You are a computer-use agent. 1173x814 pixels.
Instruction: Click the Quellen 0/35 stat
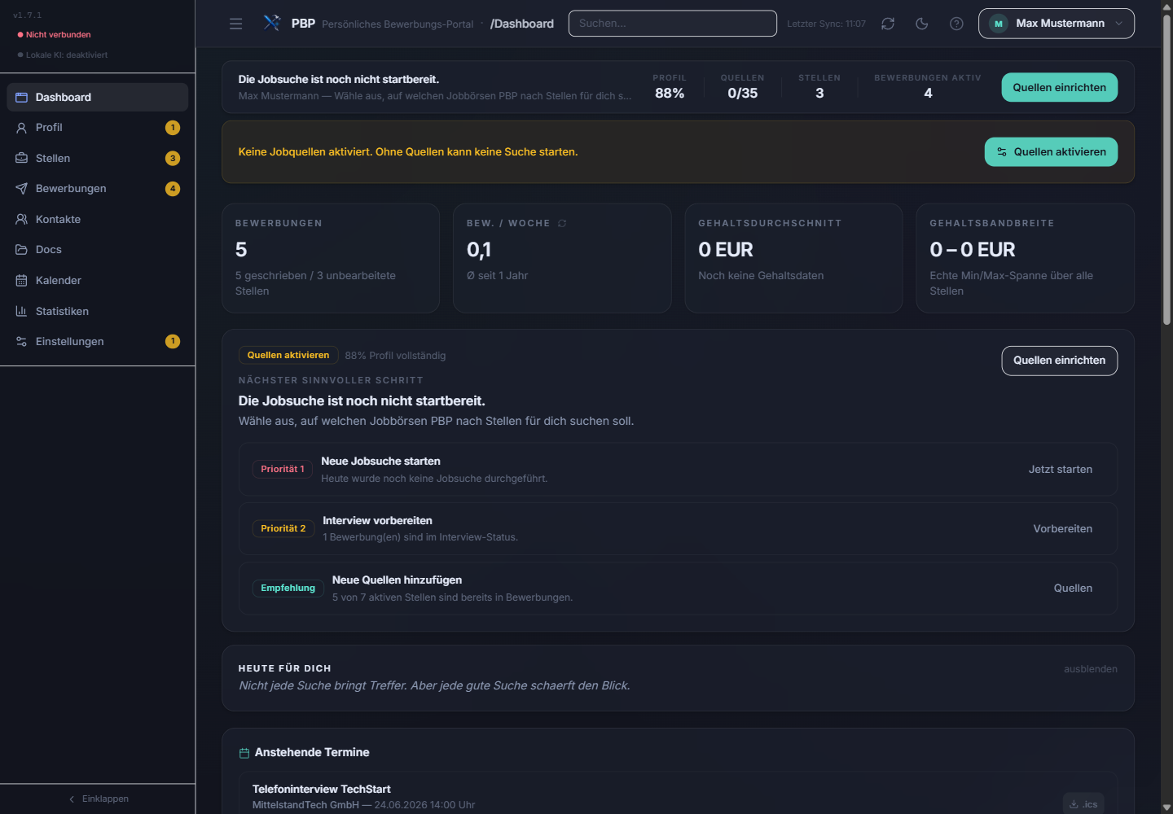pos(743,86)
